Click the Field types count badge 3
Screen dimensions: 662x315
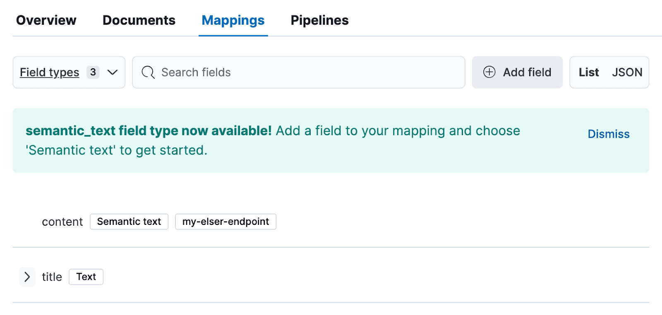93,72
